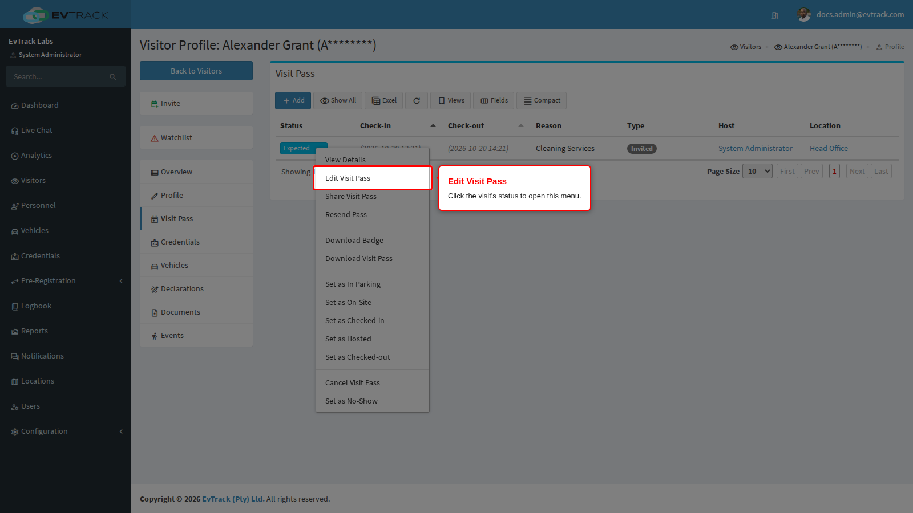Open the building icon in top header
Viewport: 913px width, 513px height.
(775, 15)
